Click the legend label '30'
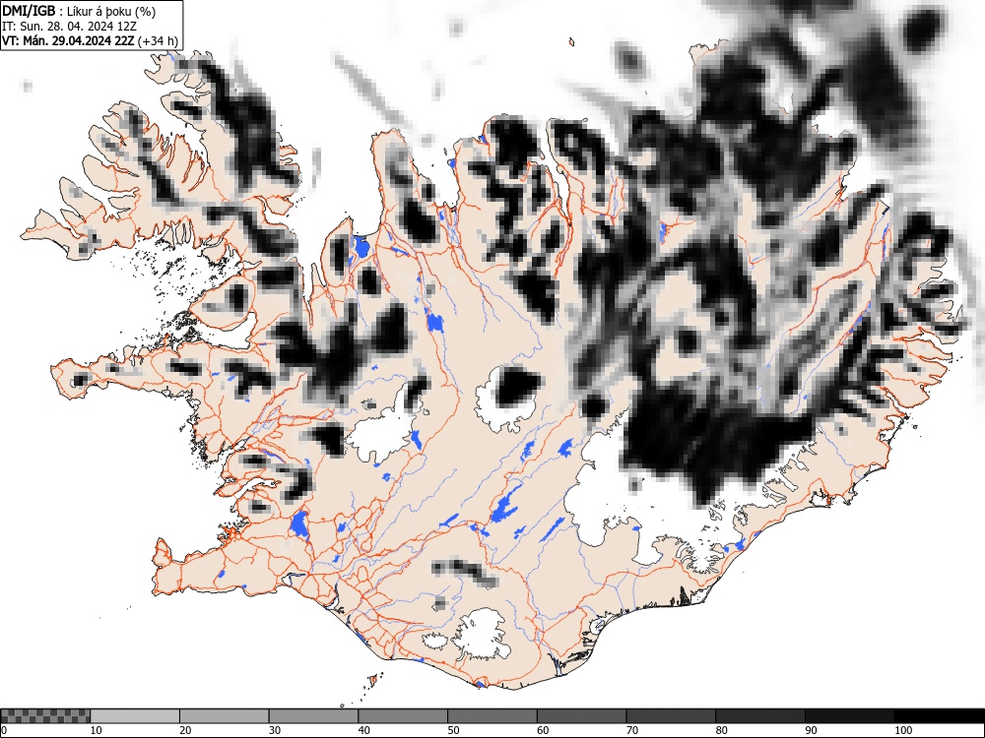 coord(275,730)
